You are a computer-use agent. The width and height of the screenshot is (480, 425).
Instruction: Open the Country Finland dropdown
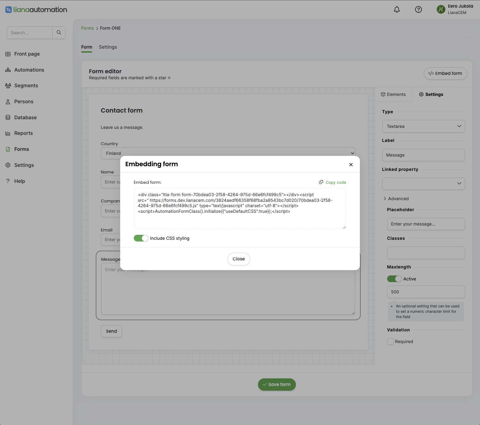coord(228,153)
